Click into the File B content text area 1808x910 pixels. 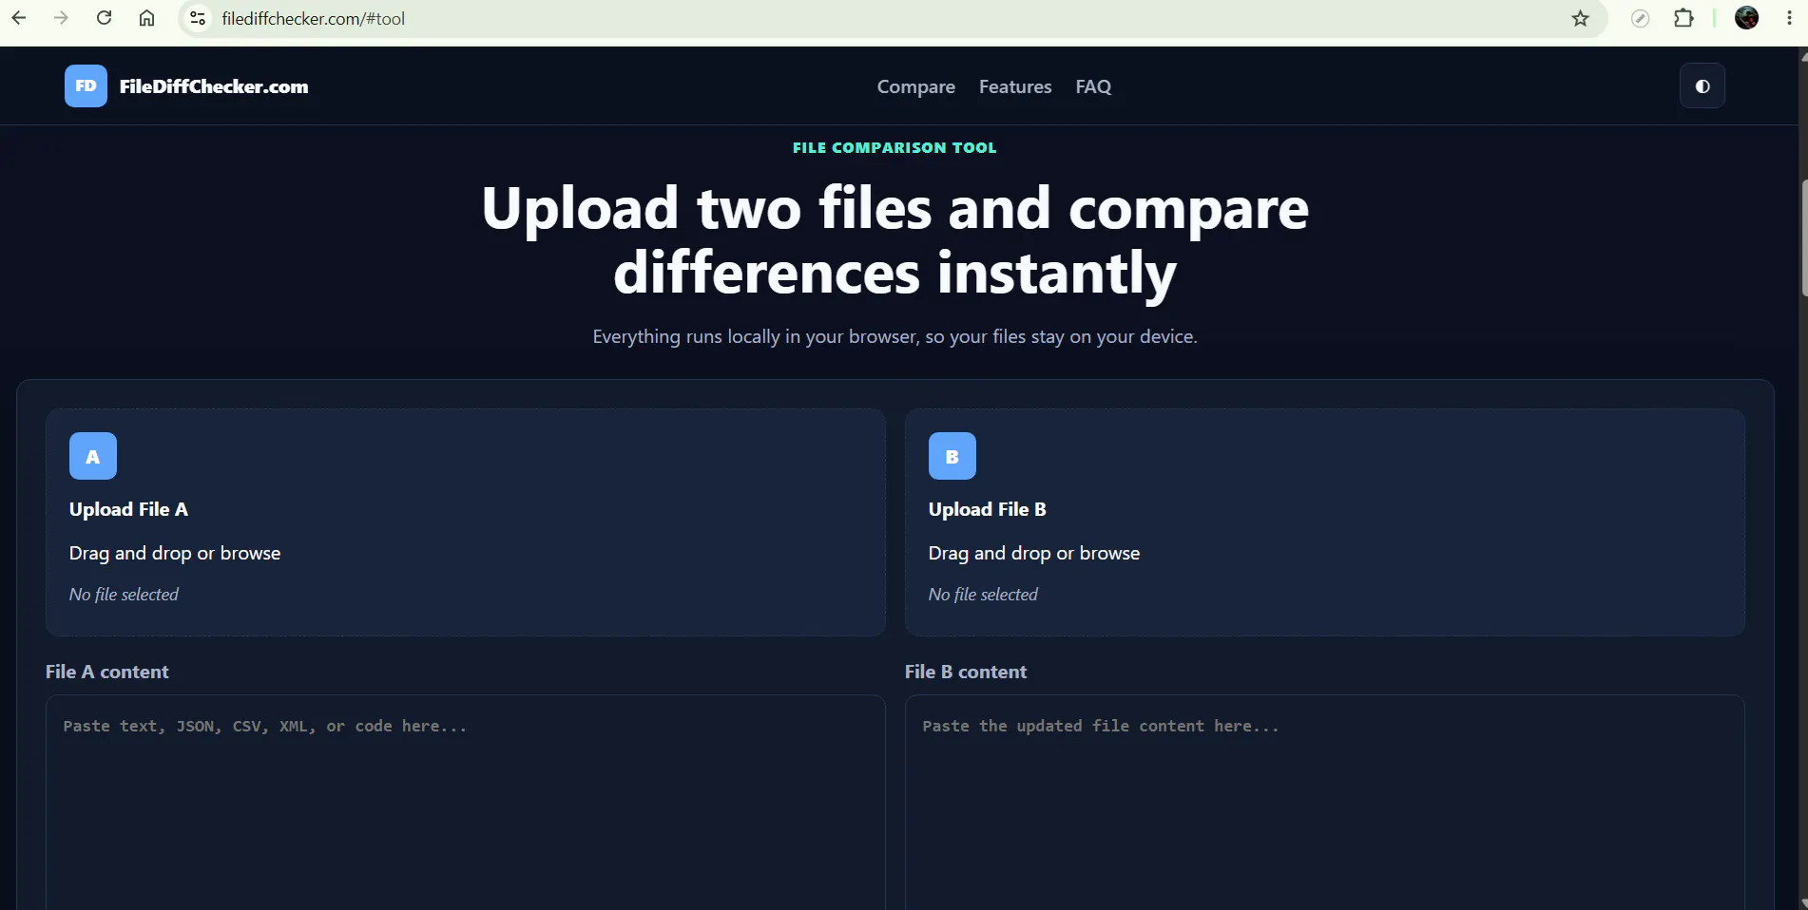coord(1325,803)
